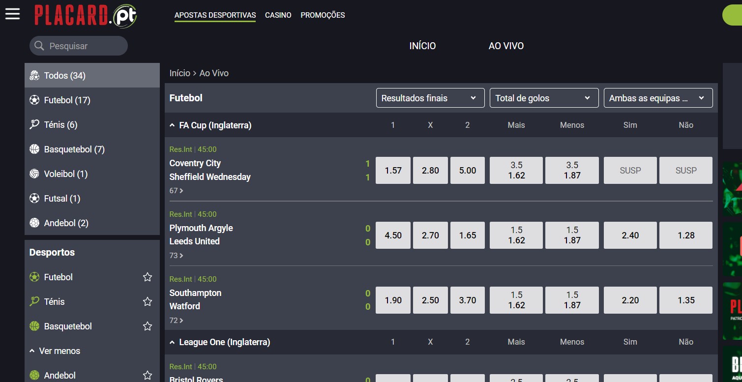Open the Total de golos dropdown
742x382 pixels.
pos(544,98)
